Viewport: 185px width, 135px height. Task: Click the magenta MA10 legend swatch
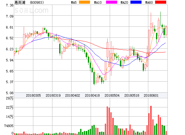tap(112, 2)
